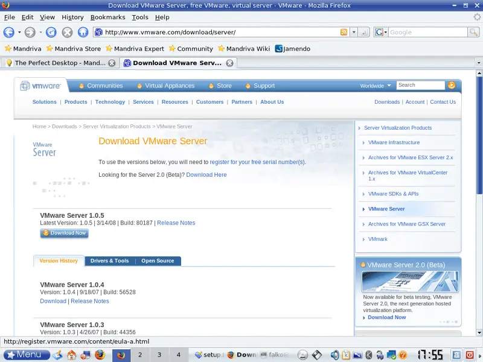Click the Forward navigation arrow
This screenshot has width=483, height=362.
pyautogui.click(x=30, y=32)
